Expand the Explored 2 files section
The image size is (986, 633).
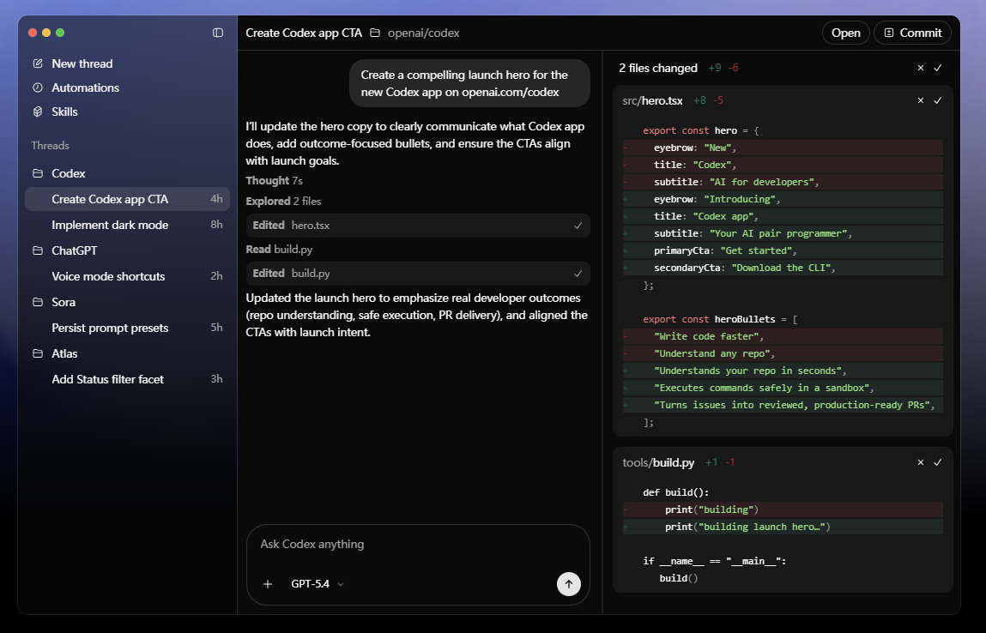coord(283,202)
